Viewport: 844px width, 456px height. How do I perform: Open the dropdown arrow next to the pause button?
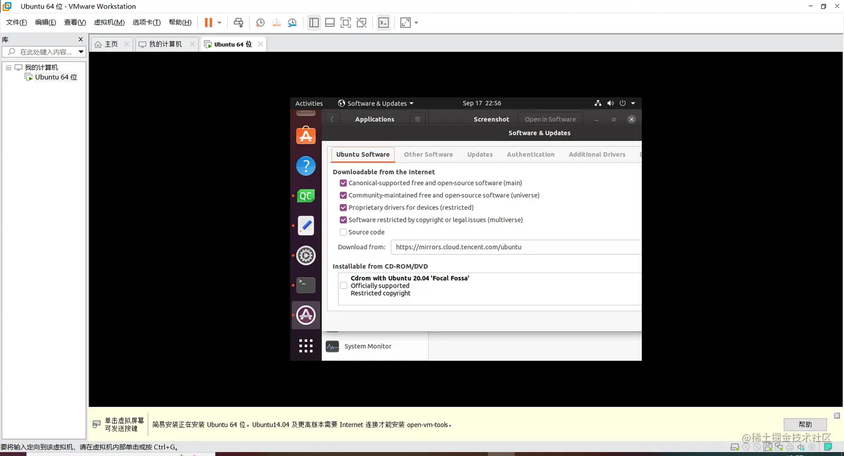pyautogui.click(x=219, y=23)
